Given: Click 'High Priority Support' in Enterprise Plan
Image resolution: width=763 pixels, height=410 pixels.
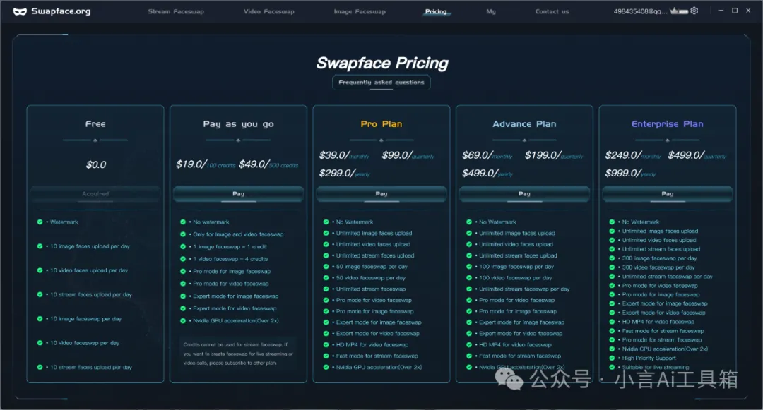Looking at the screenshot, I should (649, 358).
